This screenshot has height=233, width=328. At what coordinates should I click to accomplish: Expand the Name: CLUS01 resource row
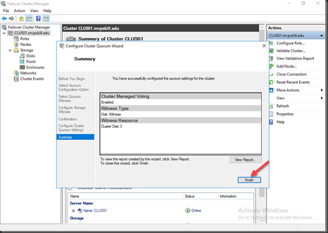(73, 211)
